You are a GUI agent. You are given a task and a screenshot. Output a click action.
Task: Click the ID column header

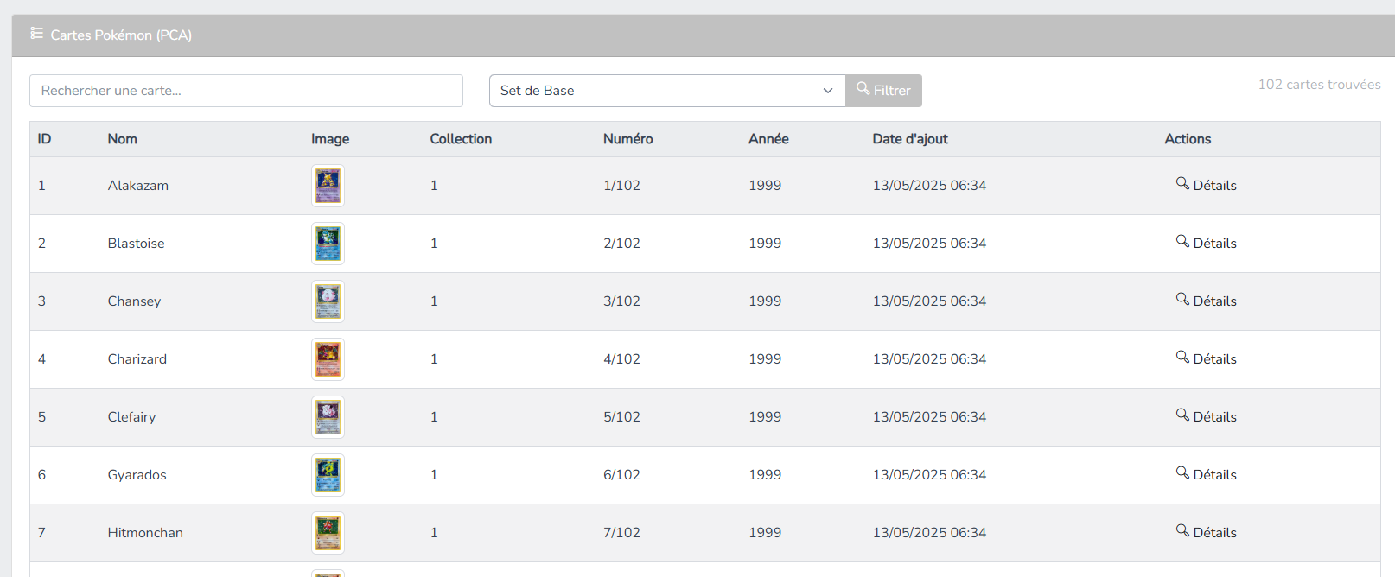44,139
